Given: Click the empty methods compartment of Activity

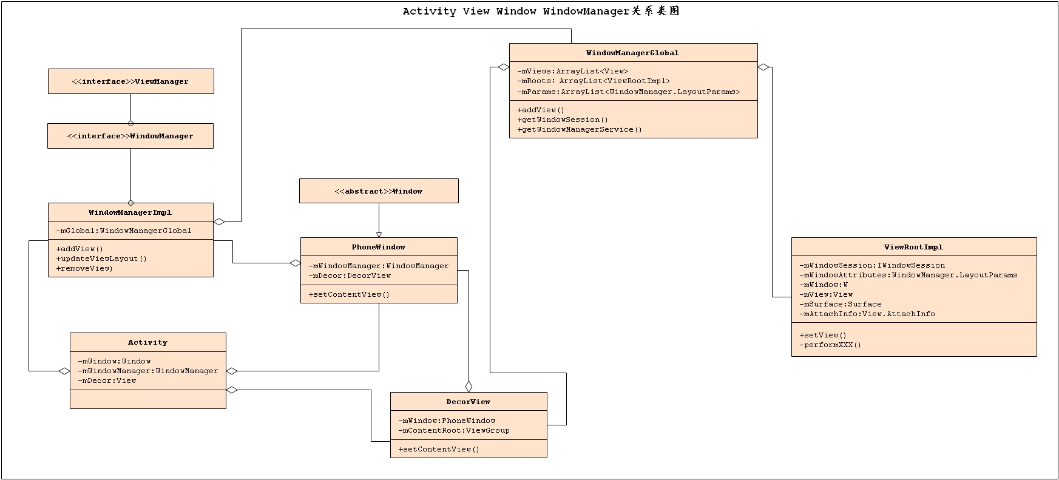Looking at the screenshot, I should [x=148, y=399].
